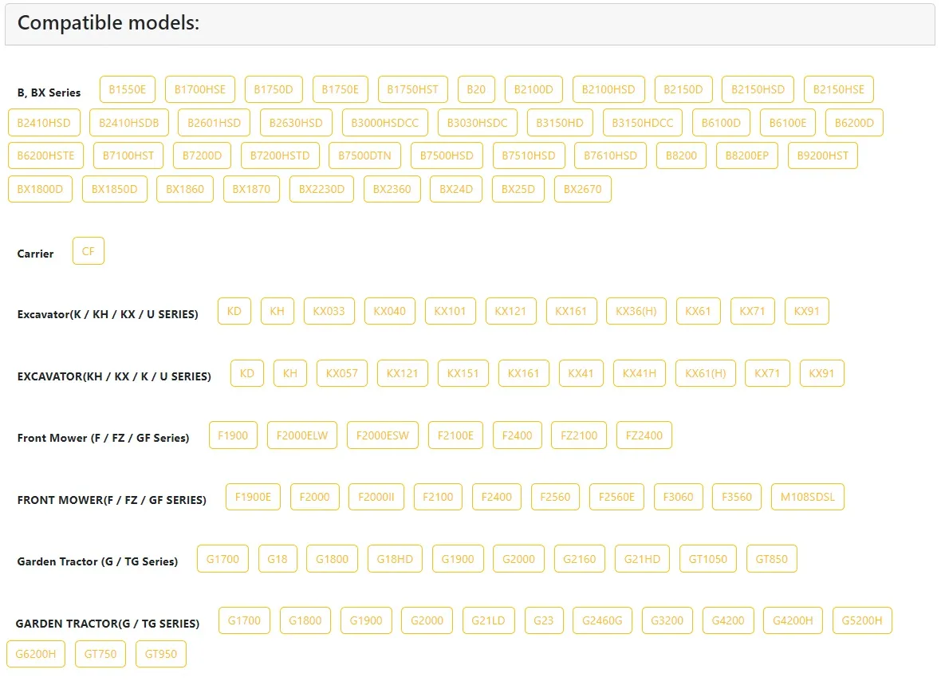Choose the B6100E model tag
The width and height of the screenshot is (941, 689).
(x=787, y=123)
